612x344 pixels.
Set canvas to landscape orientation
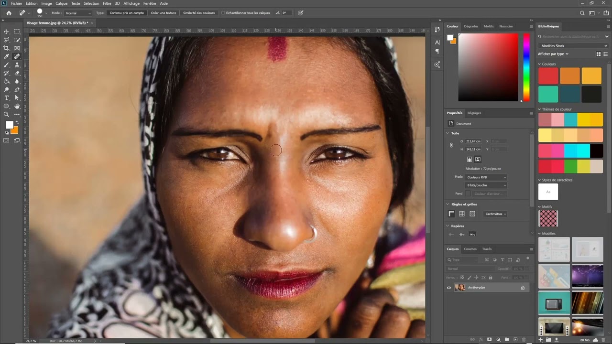478,159
